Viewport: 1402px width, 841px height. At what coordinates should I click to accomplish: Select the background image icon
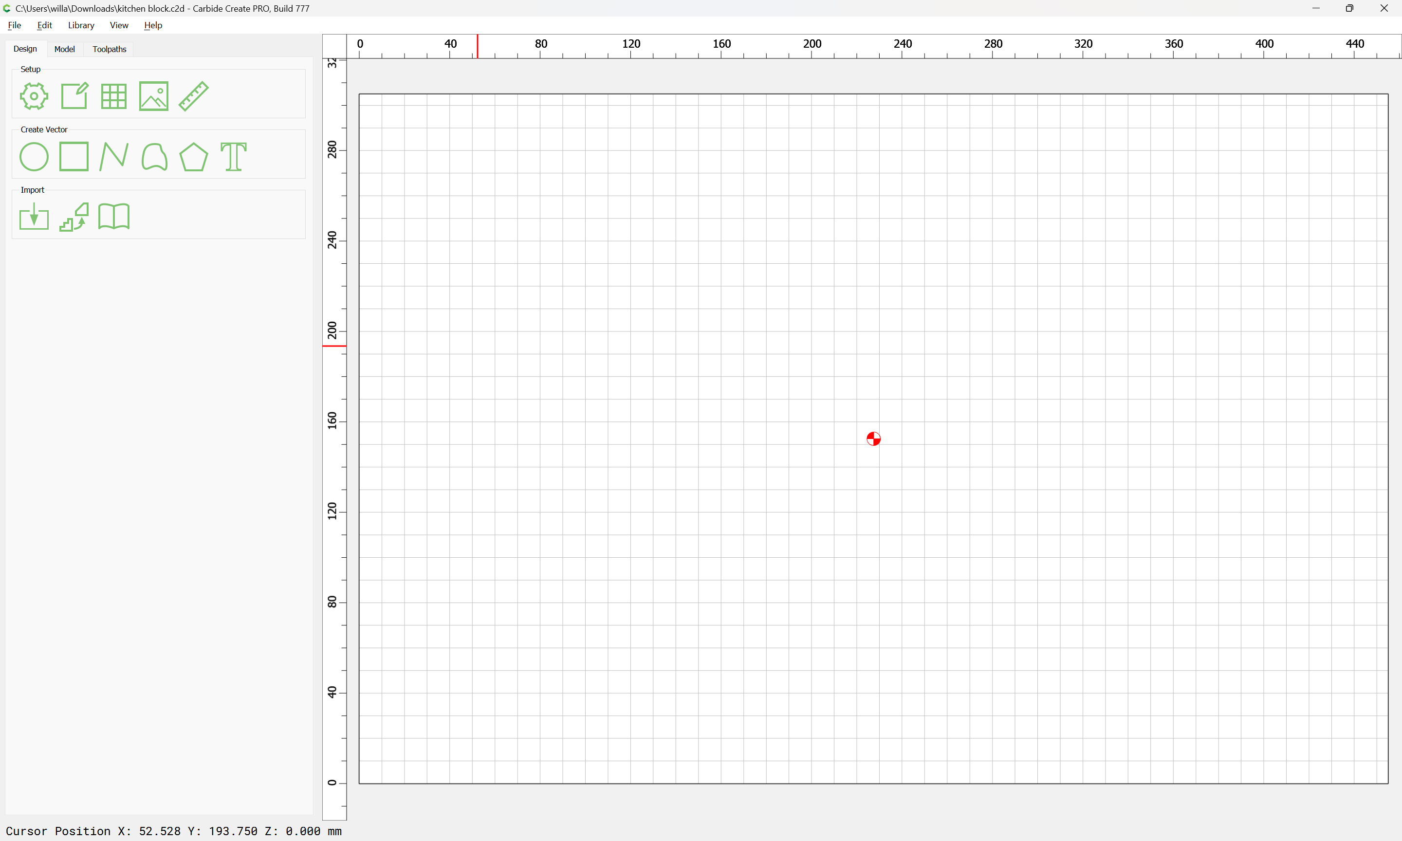coord(153,96)
